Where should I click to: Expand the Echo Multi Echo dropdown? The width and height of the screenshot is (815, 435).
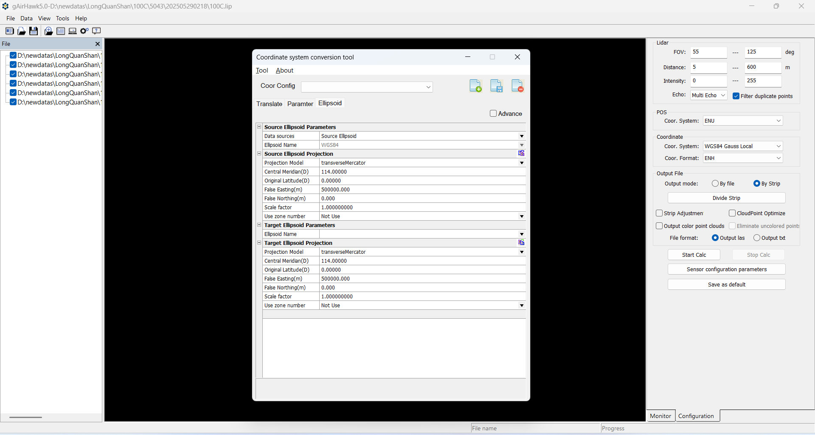[x=722, y=95]
